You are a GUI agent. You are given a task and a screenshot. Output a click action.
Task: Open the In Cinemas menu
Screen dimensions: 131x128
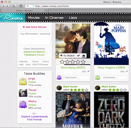coord(54,18)
